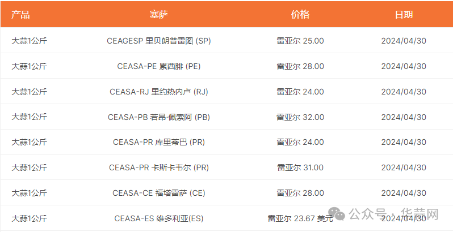Select CEASA-PR 库里蒂巴 (PR) market cell
Image resolution: width=453 pixels, height=232 pixels.
click(x=159, y=142)
